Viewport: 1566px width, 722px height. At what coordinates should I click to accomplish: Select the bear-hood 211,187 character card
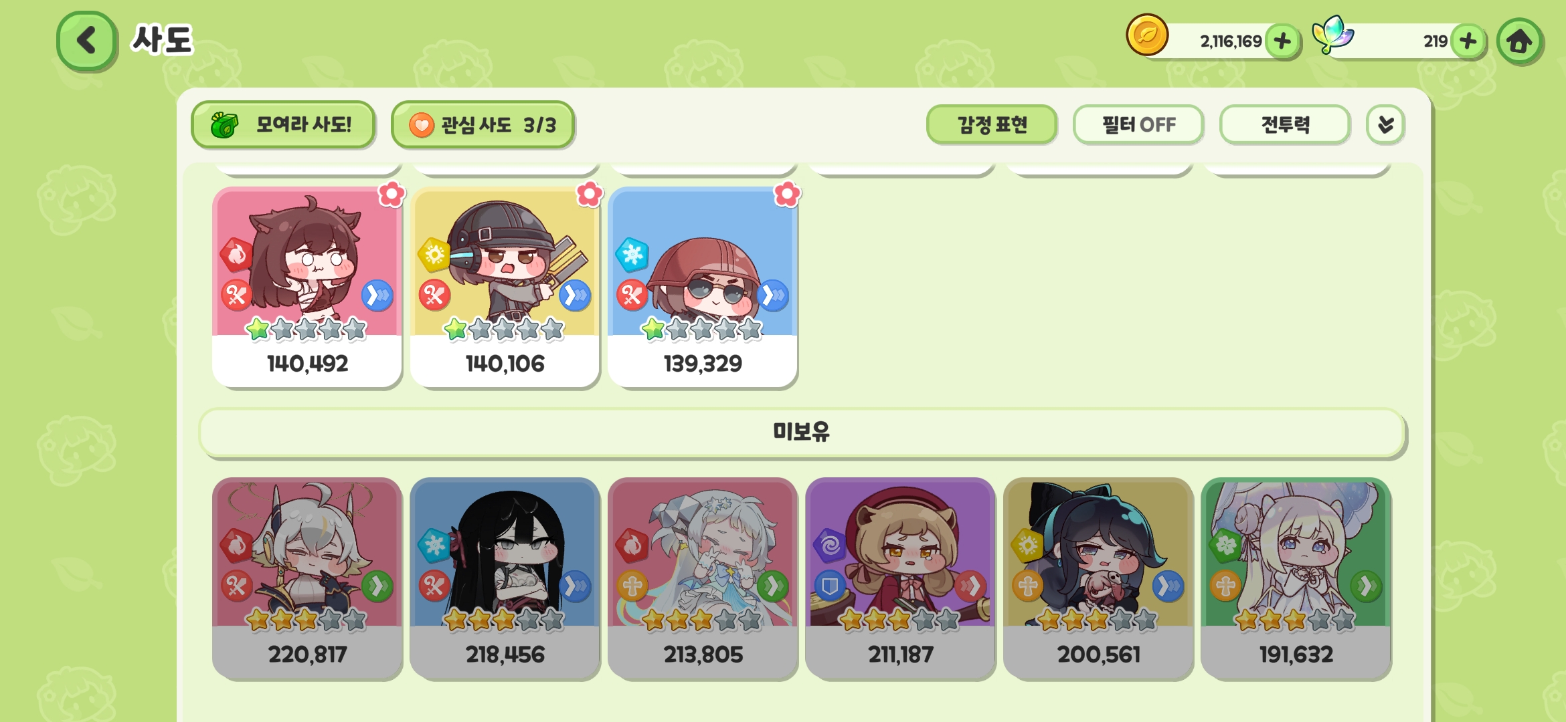coord(900,578)
